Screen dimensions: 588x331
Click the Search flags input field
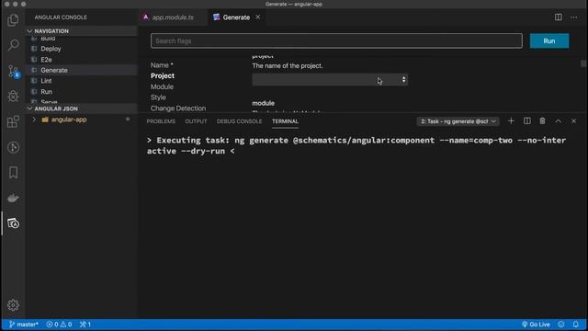pos(336,40)
